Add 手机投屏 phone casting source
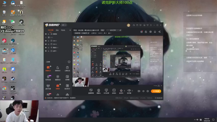 coord(106,91)
